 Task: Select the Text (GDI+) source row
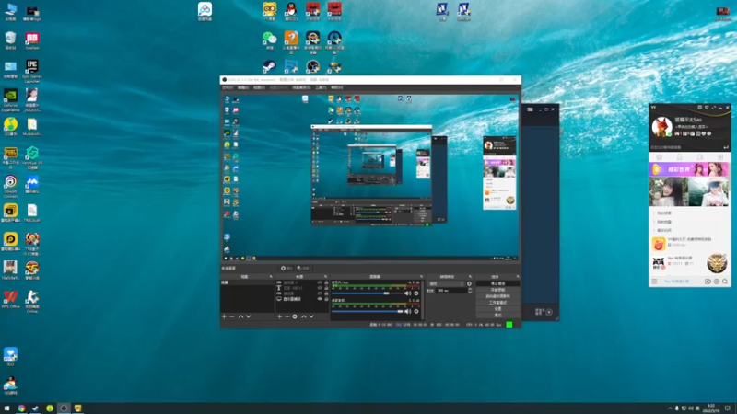coord(302,288)
